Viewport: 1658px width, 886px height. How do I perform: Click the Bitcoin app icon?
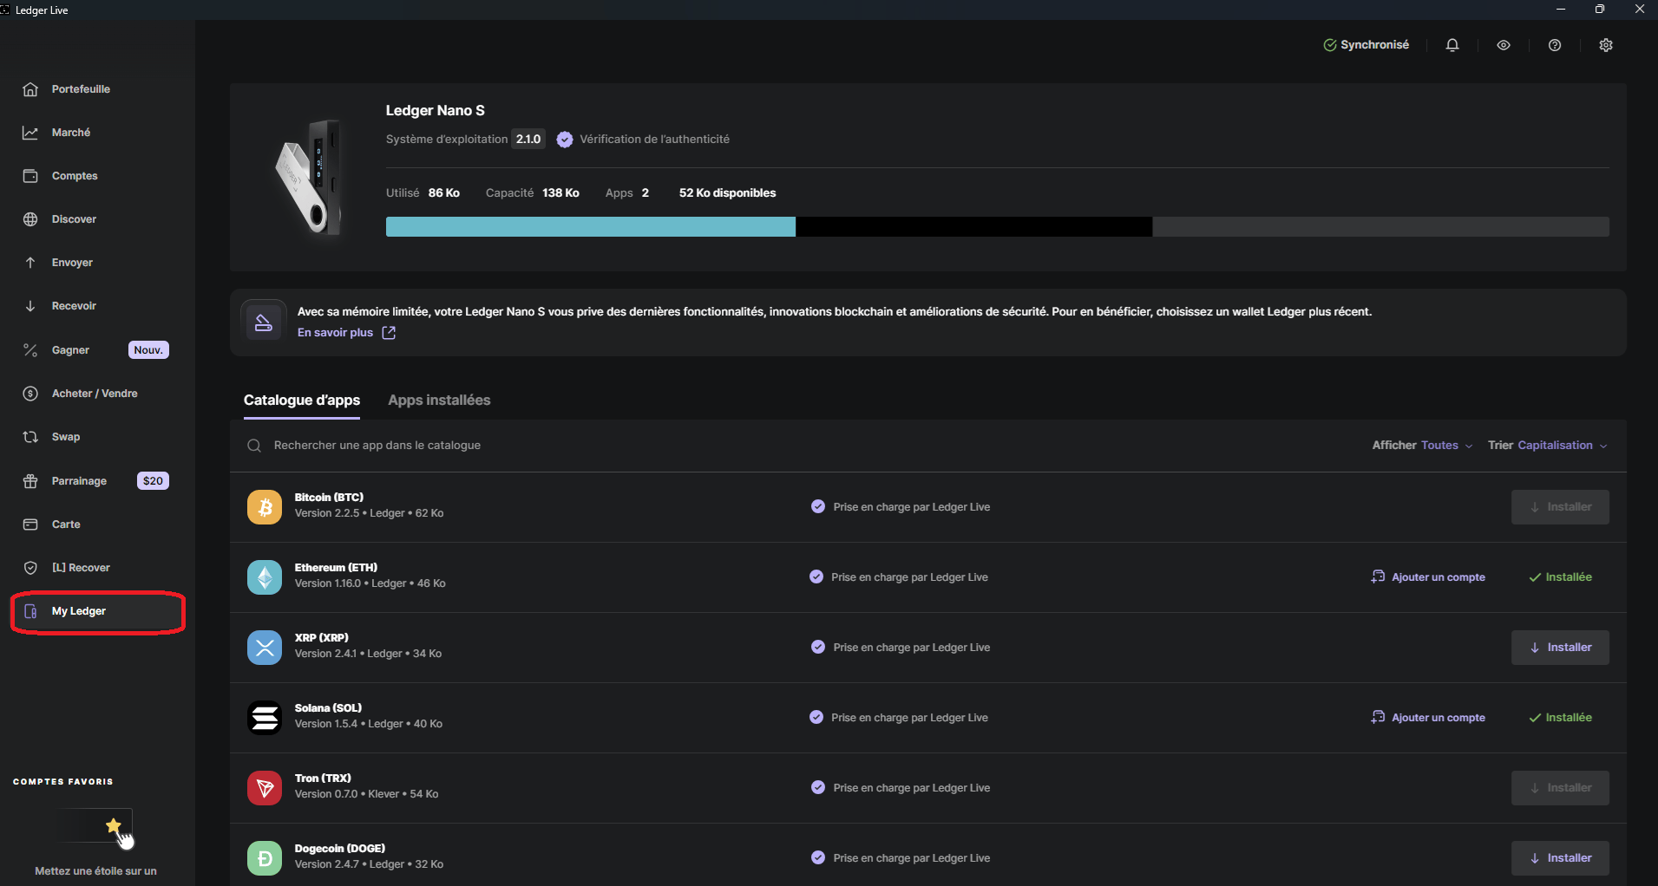point(265,507)
